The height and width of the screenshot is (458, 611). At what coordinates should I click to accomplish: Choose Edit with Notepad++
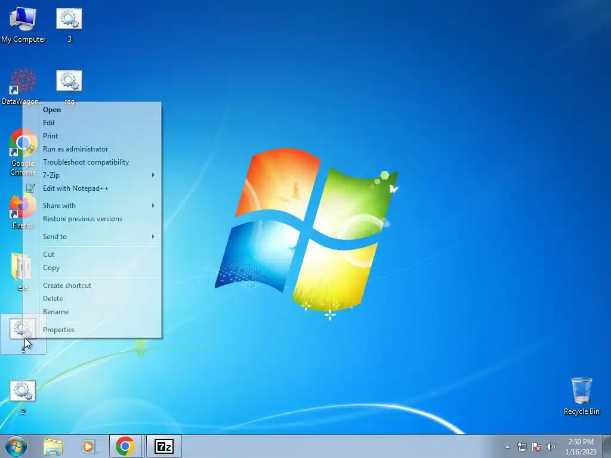[x=92, y=188]
